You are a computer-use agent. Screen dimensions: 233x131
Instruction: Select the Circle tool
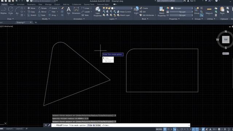click(11, 11)
